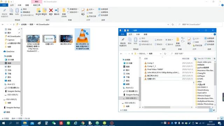Open address bar dropdown in 电影 window
The image size is (224, 126).
tap(161, 54)
